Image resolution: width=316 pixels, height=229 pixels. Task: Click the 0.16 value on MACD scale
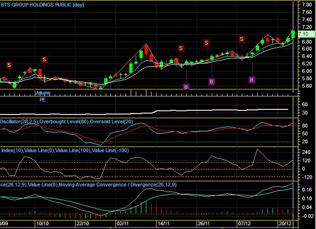(x=307, y=190)
